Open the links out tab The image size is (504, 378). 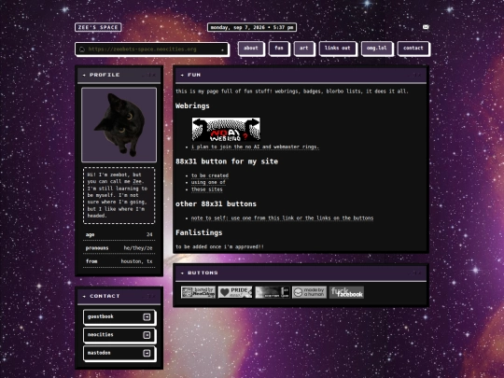tap(337, 49)
